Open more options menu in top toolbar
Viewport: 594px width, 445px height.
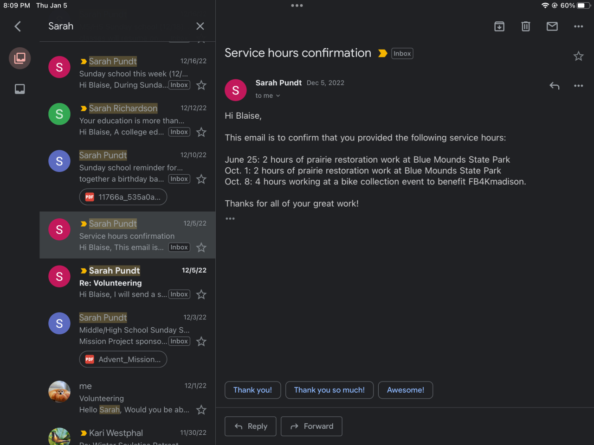tap(578, 26)
